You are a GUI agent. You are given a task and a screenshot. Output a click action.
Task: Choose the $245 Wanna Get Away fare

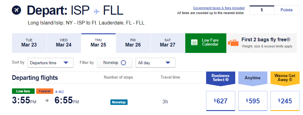point(285,101)
